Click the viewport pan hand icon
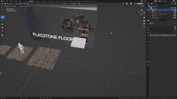177x99 pixels. [x=144, y=21]
